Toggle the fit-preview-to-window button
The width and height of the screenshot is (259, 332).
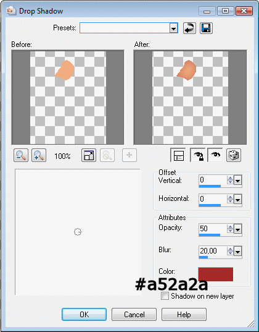pyautogui.click(x=89, y=155)
